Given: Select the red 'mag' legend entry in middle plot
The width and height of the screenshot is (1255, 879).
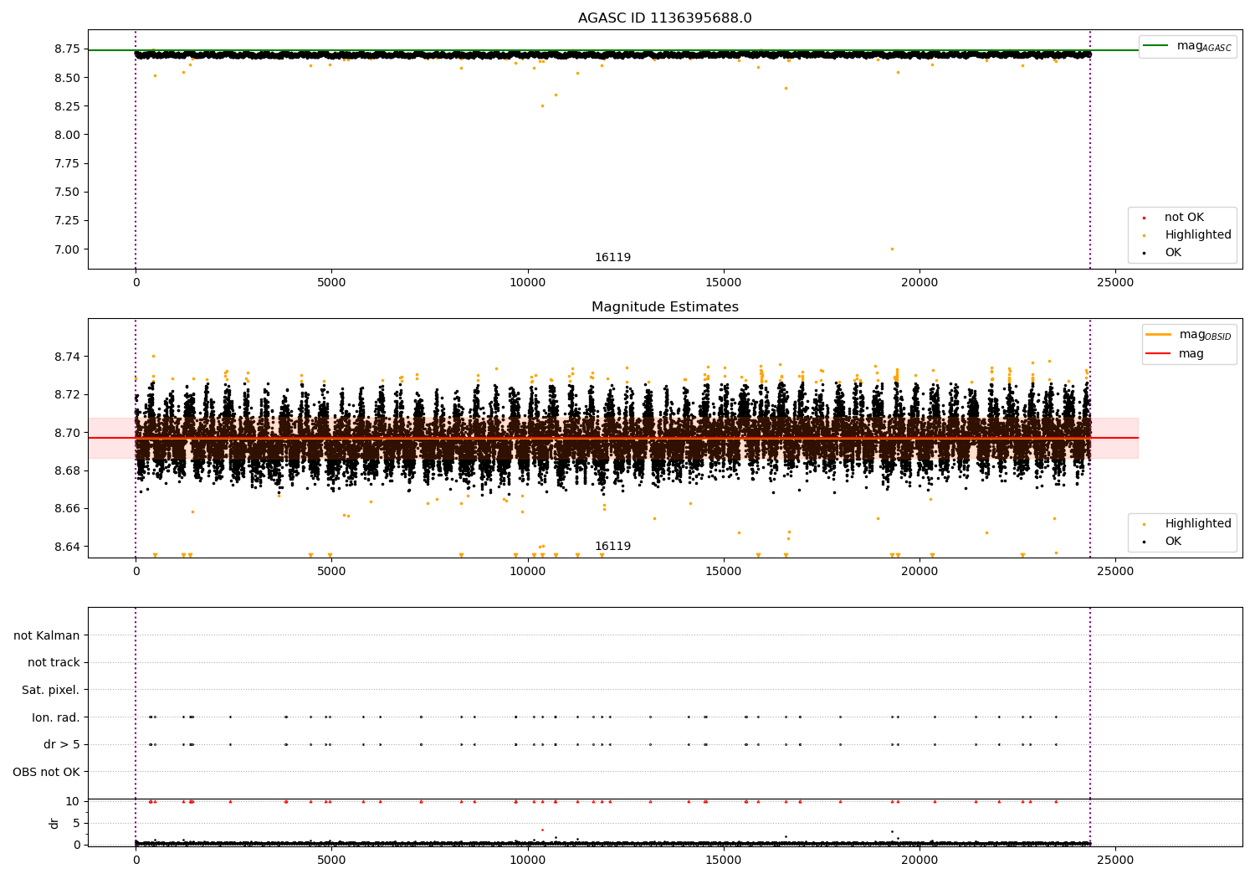Looking at the screenshot, I should pyautogui.click(x=1175, y=353).
